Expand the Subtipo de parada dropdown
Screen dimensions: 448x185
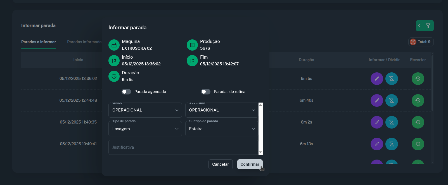tap(222, 129)
